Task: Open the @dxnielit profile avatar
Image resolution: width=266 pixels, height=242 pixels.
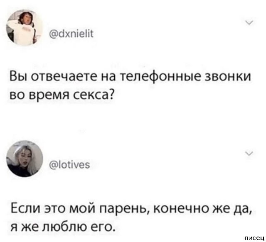Action: pos(24,27)
